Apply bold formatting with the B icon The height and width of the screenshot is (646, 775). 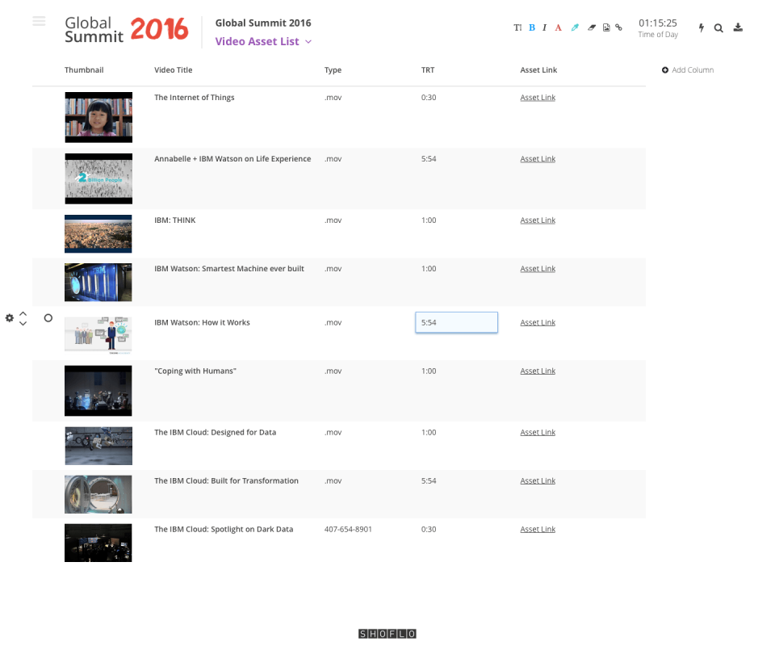coord(531,27)
